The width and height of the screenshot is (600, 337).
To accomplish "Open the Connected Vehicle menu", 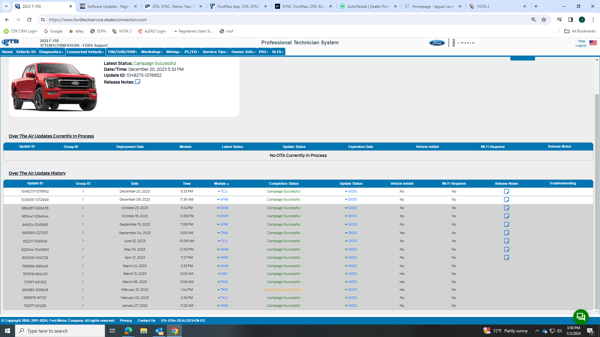I will point(84,52).
